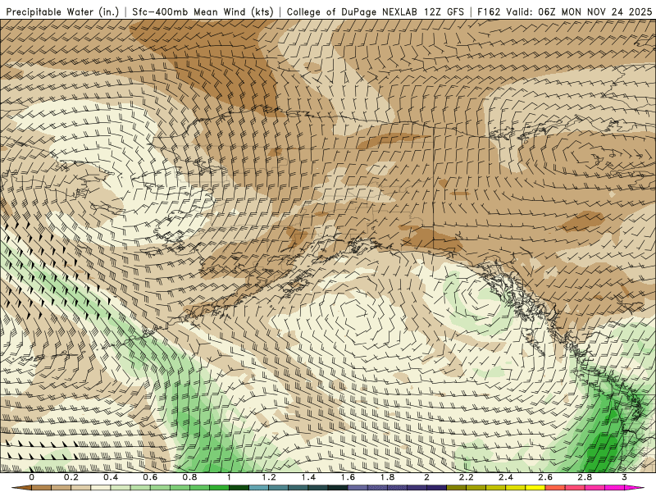Click the '2' label on the color scale
656x492 pixels.
426,477
